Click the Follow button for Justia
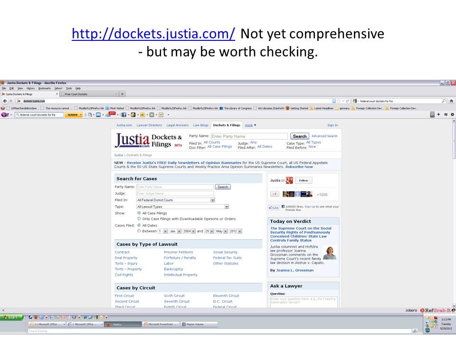Image resolution: width=456 pixels, height=342 pixels. pos(304,180)
